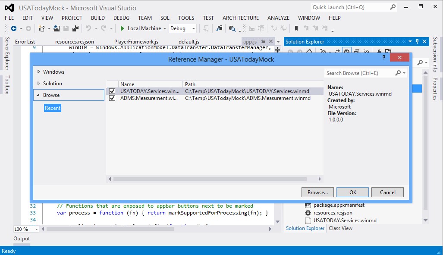Viewport: 443px width, 255px height.
Task: Toggle pin state of the app.js tab
Action: point(264,41)
